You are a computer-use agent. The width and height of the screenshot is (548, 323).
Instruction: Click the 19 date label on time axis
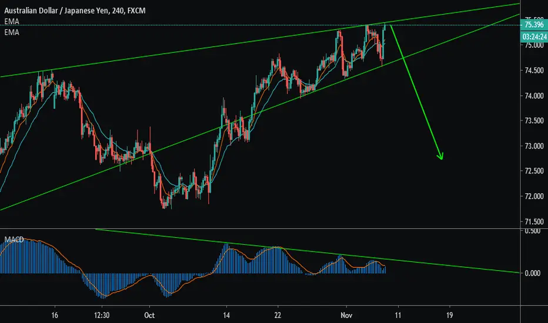(x=449, y=315)
